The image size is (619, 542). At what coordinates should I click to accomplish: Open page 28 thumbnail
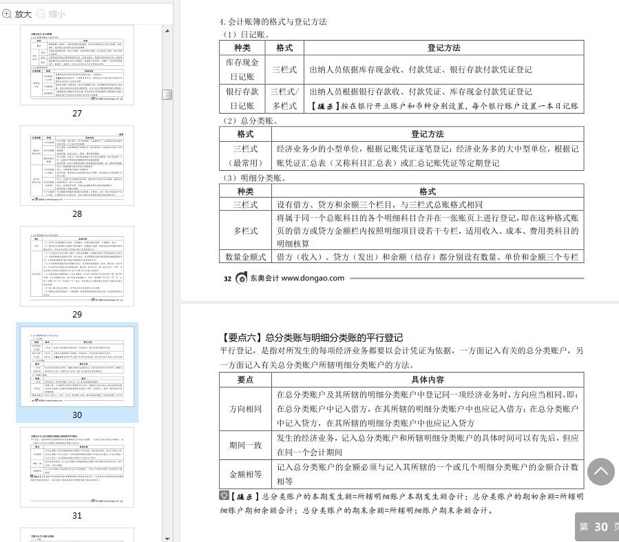click(x=77, y=165)
